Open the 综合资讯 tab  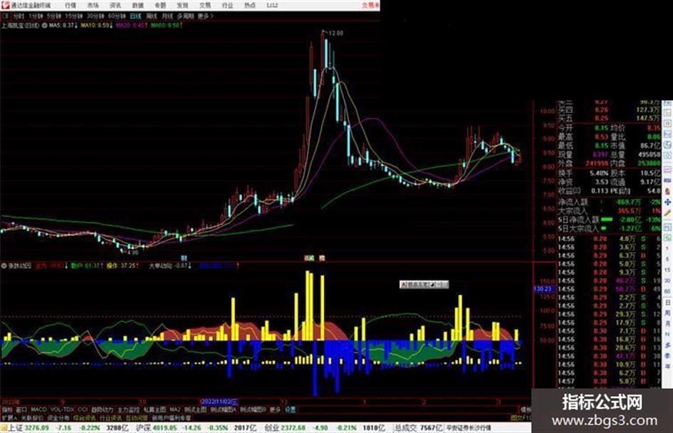point(85,417)
